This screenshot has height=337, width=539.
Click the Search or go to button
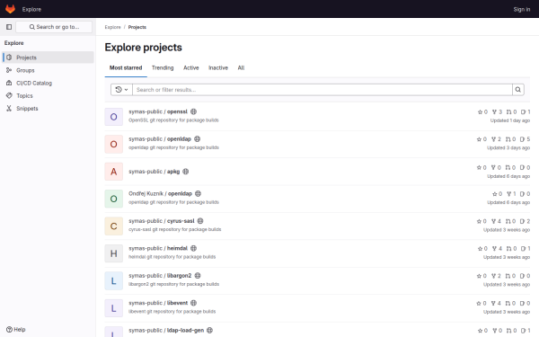pos(54,27)
